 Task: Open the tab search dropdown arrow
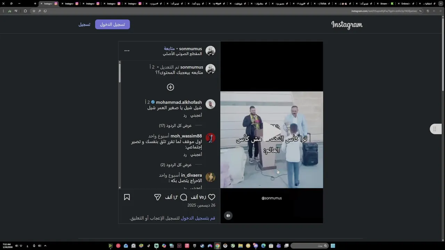[x=442, y=3]
